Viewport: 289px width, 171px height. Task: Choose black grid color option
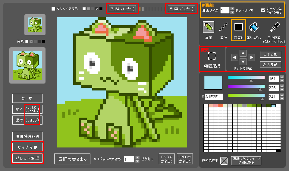(101, 9)
